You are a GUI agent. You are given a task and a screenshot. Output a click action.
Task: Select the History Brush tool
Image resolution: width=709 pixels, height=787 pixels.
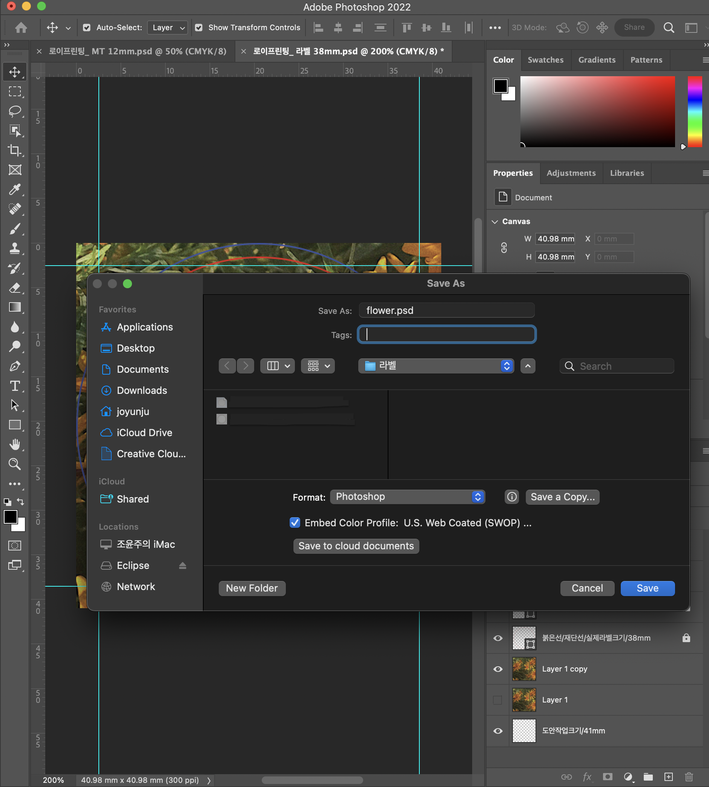click(15, 268)
